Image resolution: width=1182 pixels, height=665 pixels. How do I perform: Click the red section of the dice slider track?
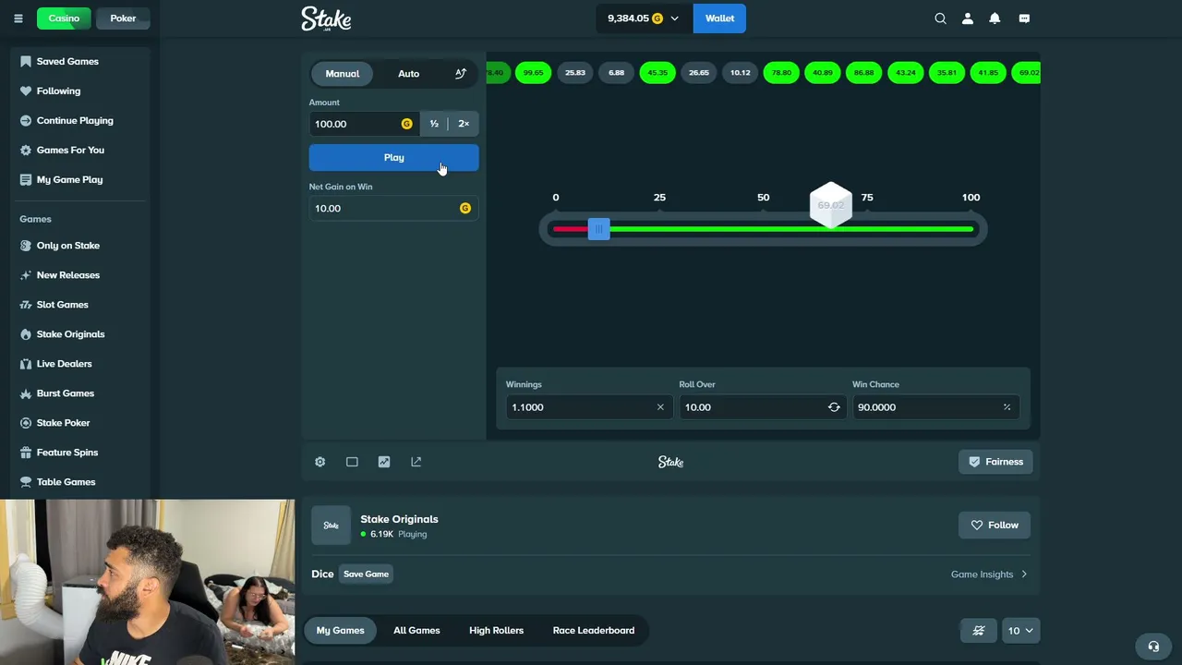pos(571,229)
